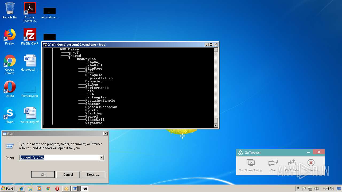Maximize the cmd.exe window

pyautogui.click(x=211, y=45)
